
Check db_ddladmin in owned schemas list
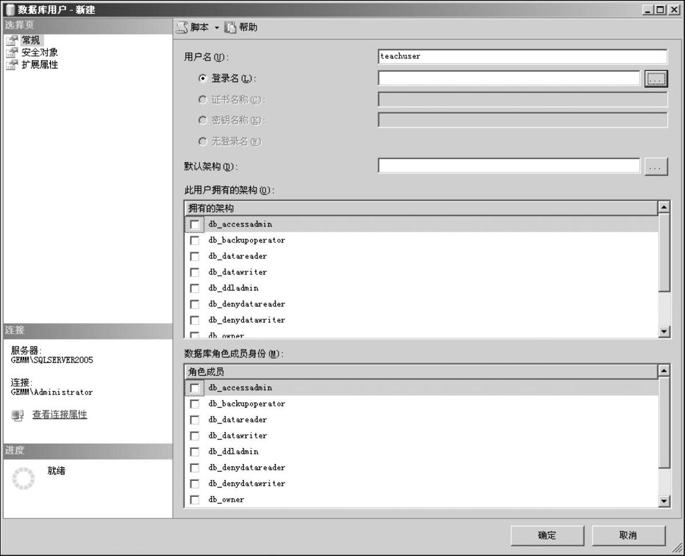click(195, 289)
